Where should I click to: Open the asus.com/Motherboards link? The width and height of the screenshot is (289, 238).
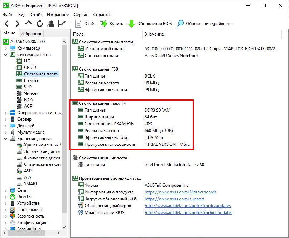click(180, 192)
